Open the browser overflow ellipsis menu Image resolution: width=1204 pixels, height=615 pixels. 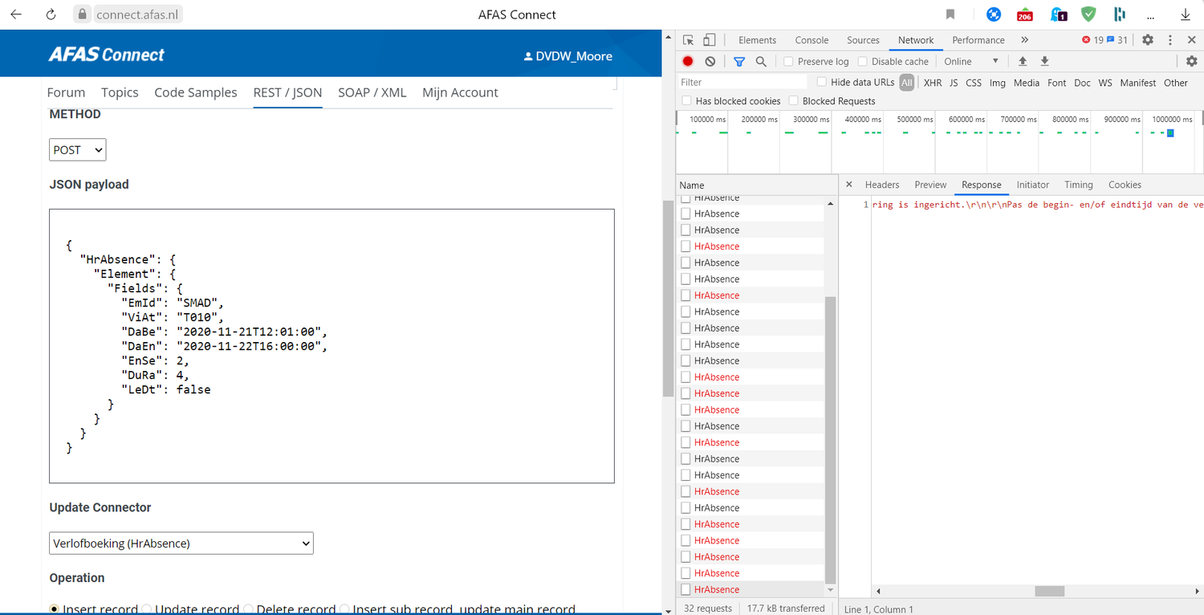[x=1151, y=15]
